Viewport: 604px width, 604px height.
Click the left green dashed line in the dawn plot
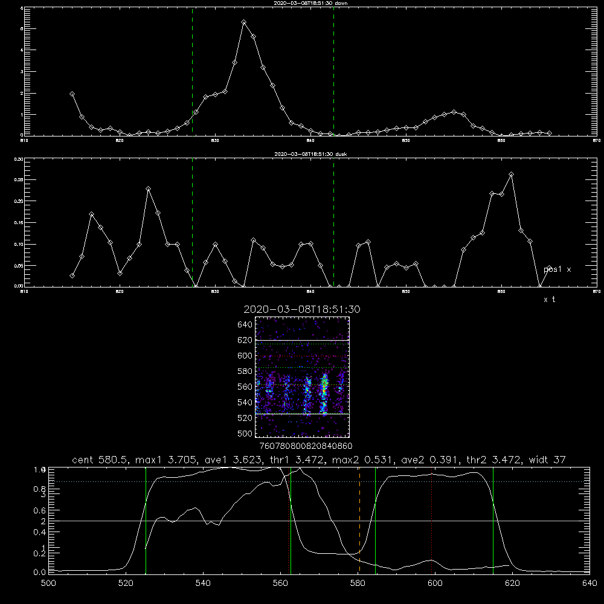[x=192, y=71]
